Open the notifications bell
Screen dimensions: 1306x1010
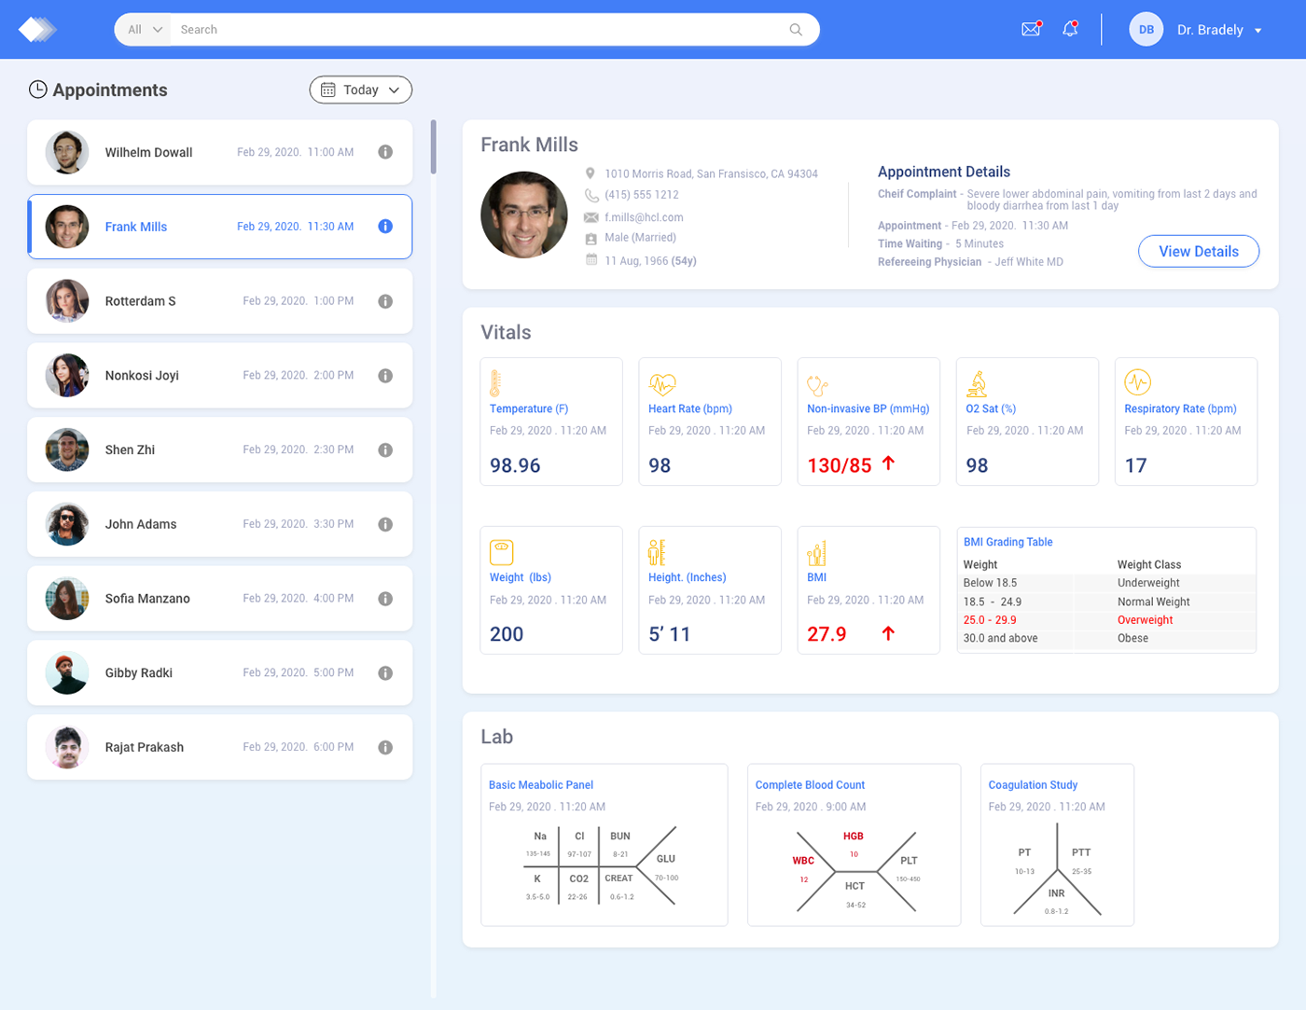click(1070, 29)
